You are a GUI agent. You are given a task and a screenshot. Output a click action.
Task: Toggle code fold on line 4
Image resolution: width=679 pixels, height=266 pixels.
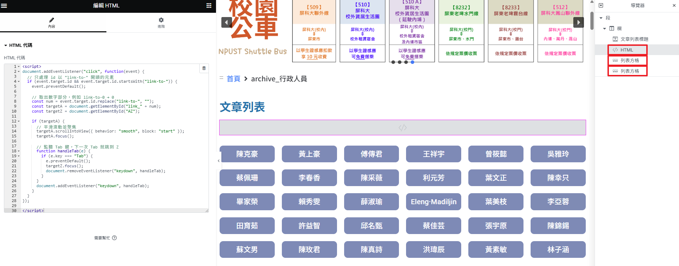(x=19, y=82)
